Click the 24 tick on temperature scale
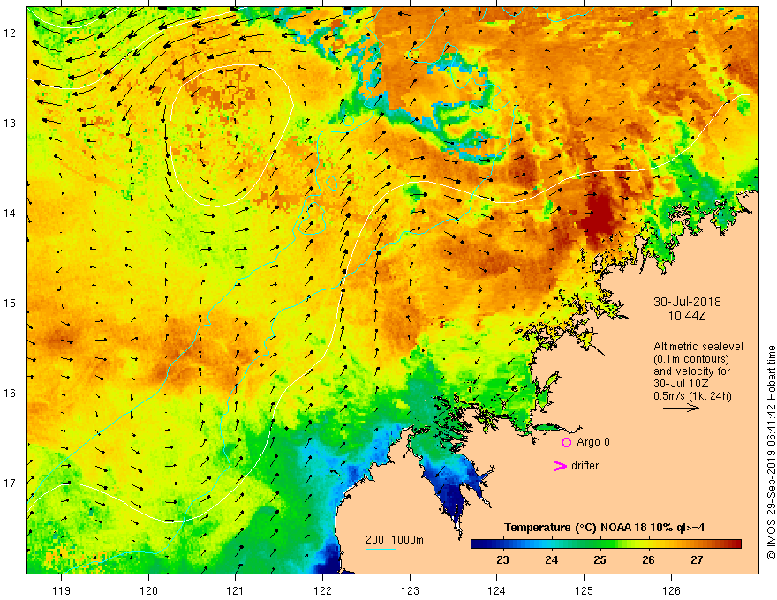 pos(551,560)
